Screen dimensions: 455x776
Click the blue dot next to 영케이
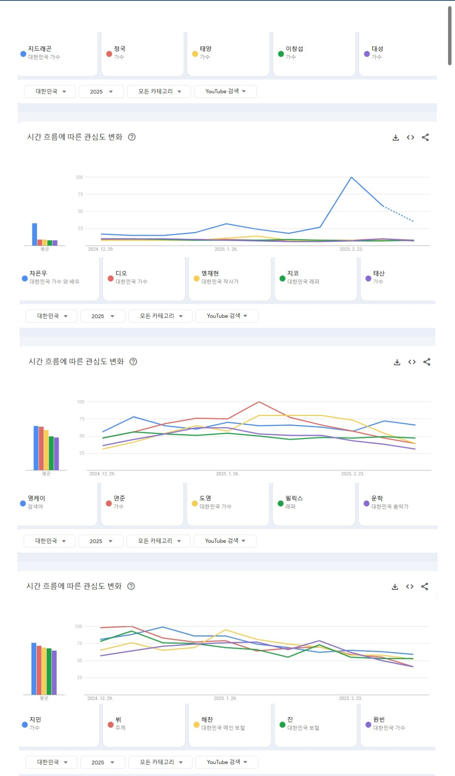point(23,503)
